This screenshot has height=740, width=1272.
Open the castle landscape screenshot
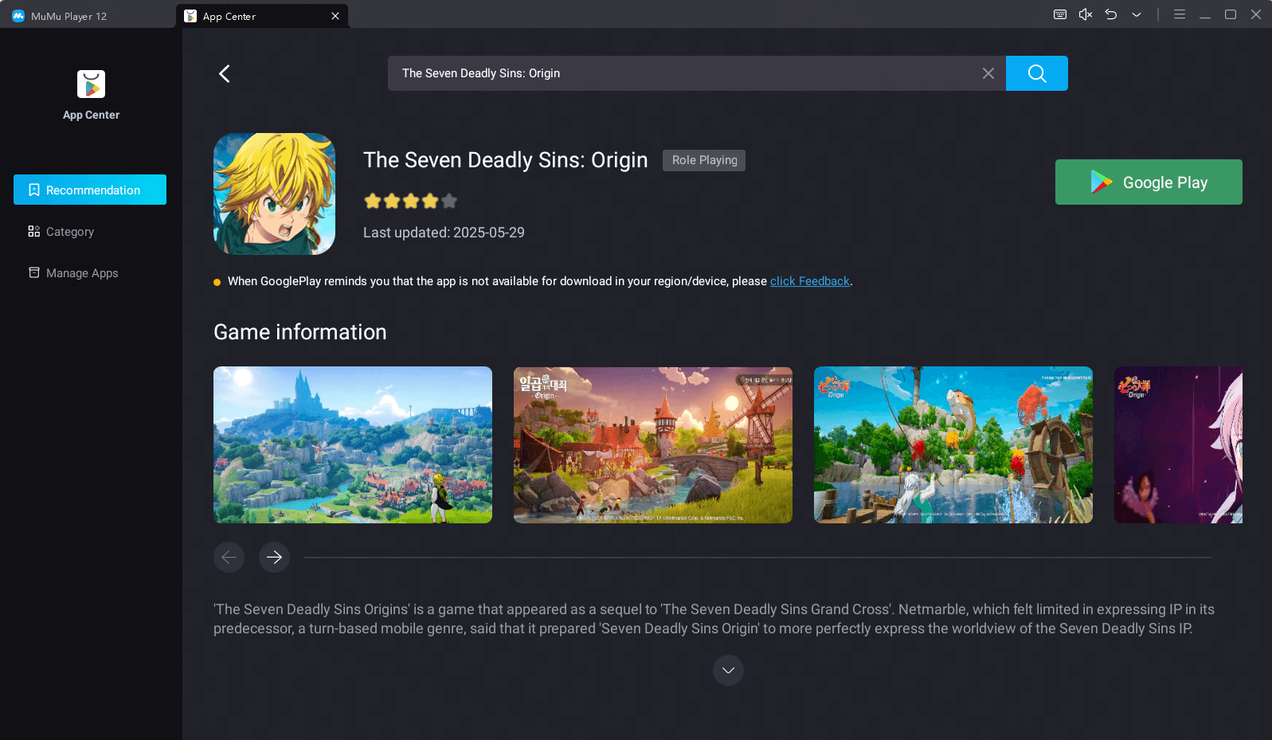pyautogui.click(x=353, y=444)
